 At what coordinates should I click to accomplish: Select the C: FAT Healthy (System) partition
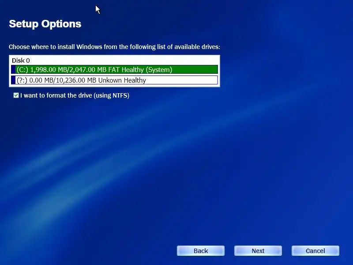coord(114,69)
